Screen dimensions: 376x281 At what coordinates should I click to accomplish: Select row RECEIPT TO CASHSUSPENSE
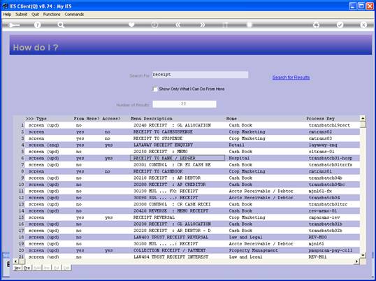pyautogui.click(x=192, y=132)
